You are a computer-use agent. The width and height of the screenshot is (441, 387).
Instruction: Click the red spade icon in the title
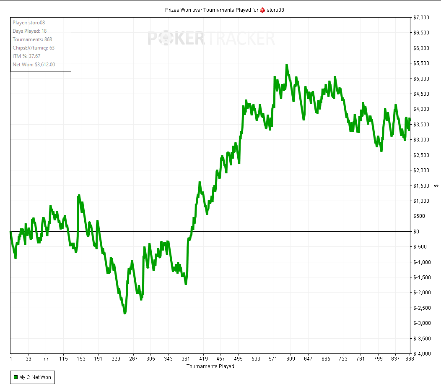pyautogui.click(x=262, y=10)
